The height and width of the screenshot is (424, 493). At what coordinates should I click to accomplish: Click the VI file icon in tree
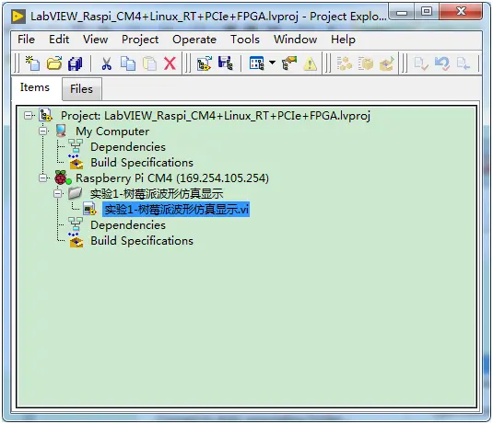[89, 209]
